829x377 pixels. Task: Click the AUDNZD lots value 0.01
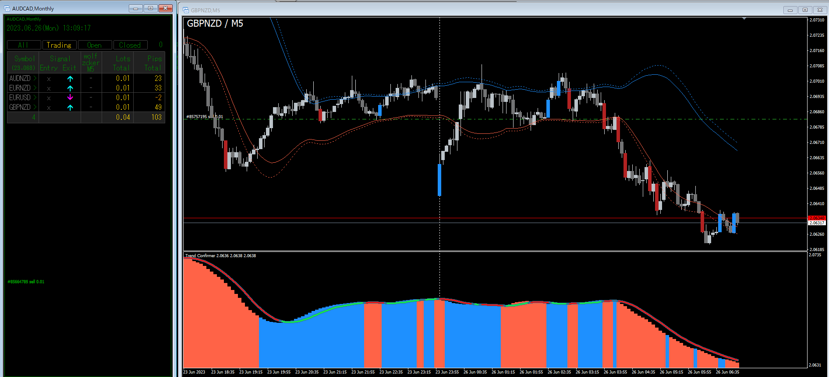point(123,78)
